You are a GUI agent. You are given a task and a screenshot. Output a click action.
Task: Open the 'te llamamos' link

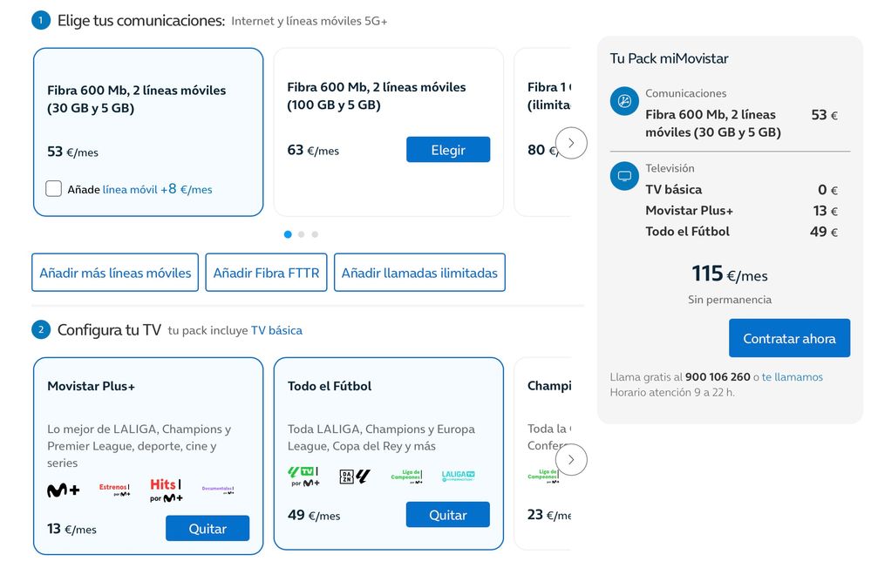[x=793, y=377]
